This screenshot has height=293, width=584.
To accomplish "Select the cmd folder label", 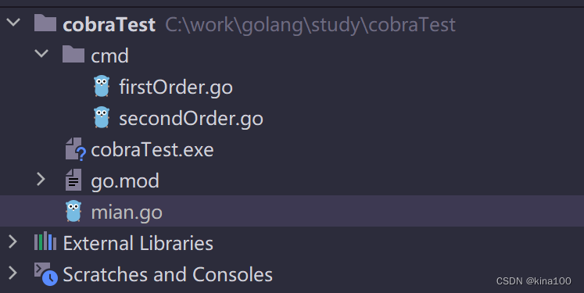I will (x=110, y=55).
